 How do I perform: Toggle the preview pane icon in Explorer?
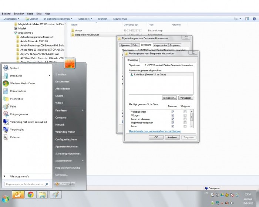pyautogui.click(x=247, y=19)
